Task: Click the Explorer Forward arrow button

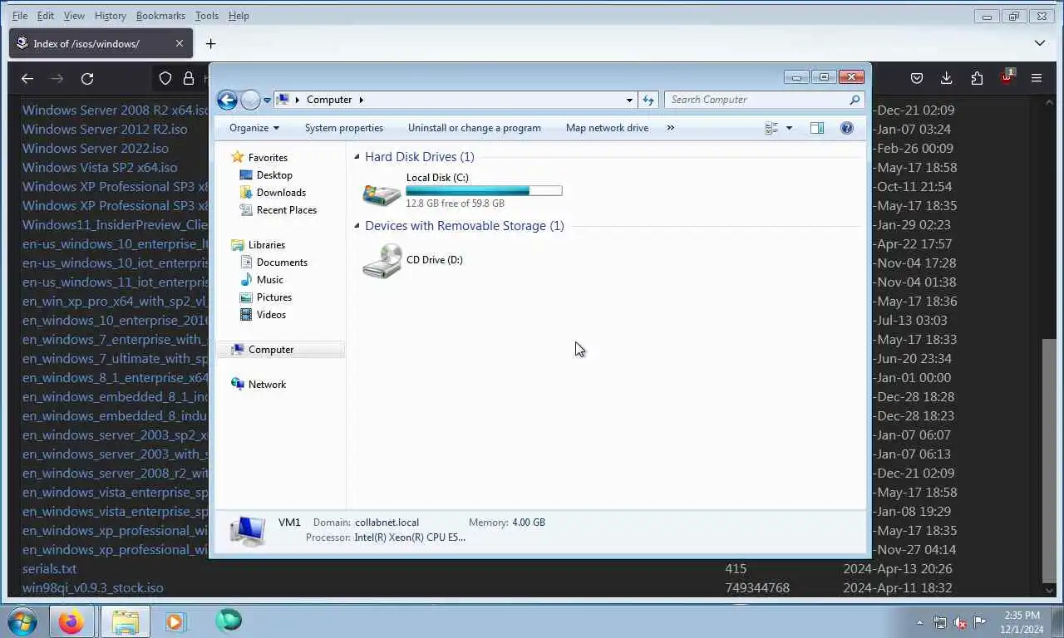Action: click(x=250, y=100)
